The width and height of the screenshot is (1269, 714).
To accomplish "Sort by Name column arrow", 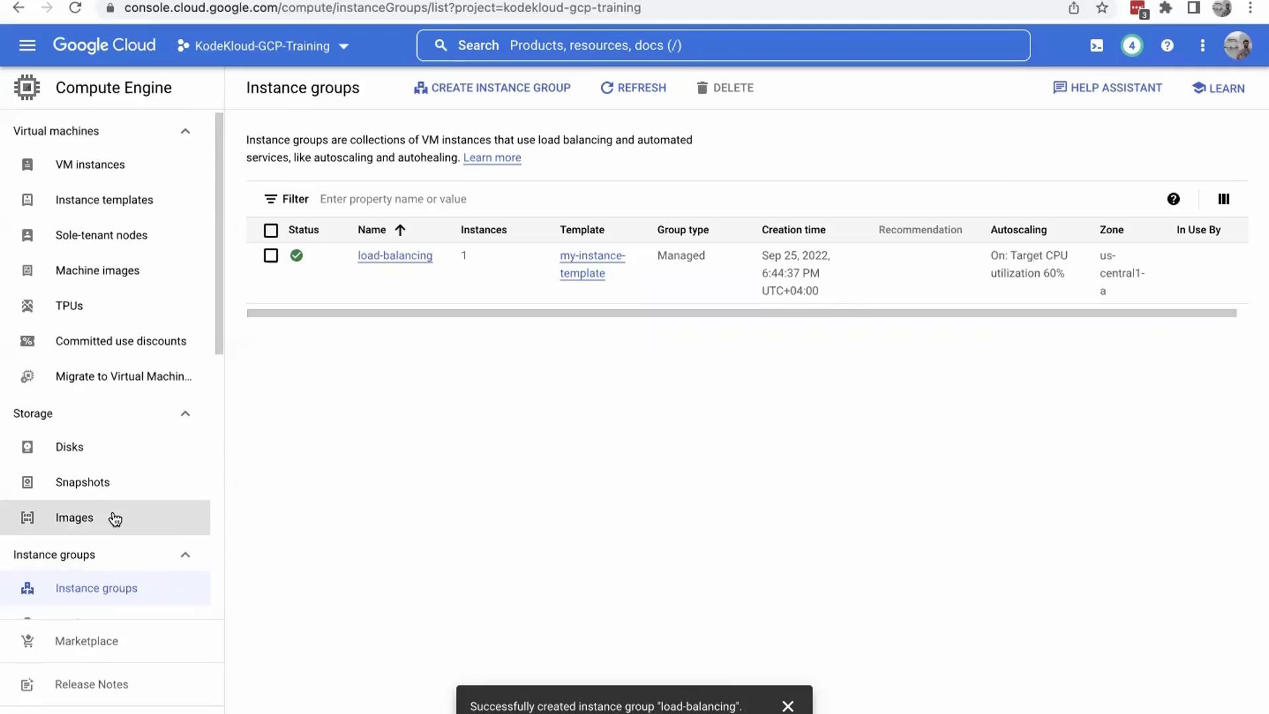I will [400, 230].
